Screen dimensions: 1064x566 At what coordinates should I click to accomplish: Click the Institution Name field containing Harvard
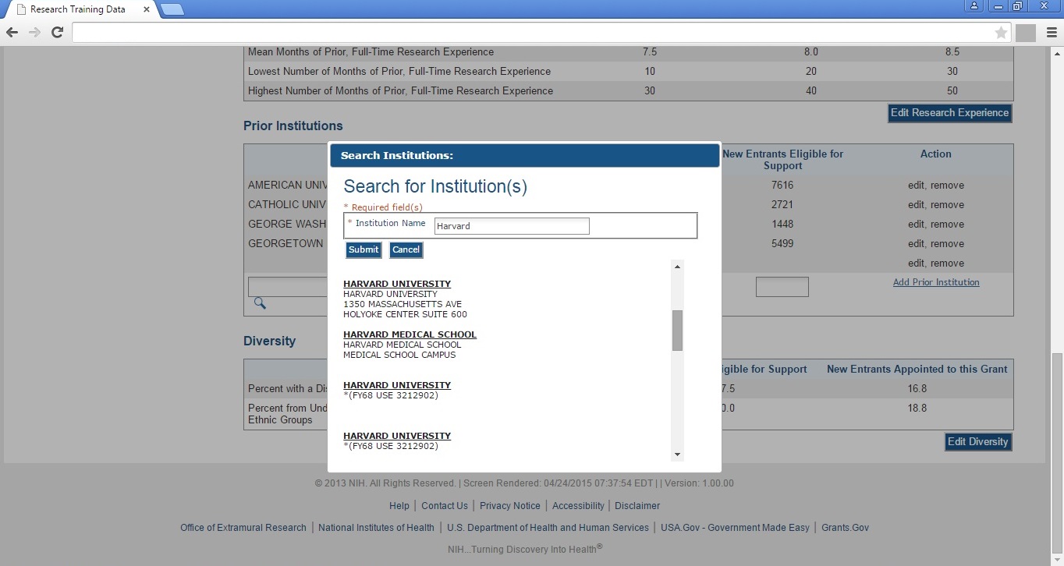point(512,226)
